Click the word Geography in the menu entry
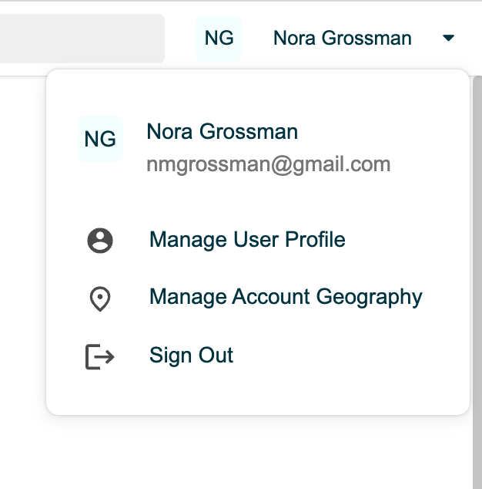The image size is (482, 489). 370,297
